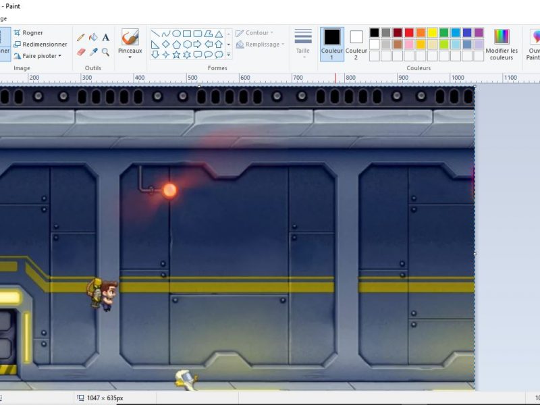Image resolution: width=540 pixels, height=405 pixels.
Task: Activate the Couleur 2 background color
Action: tap(356, 45)
